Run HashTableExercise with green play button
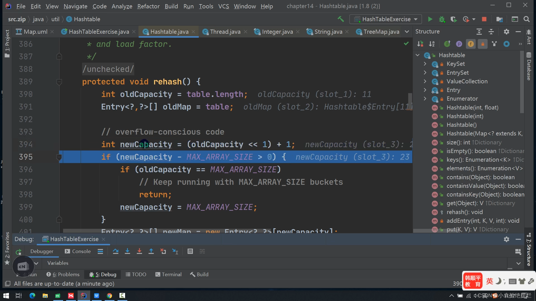Image resolution: width=536 pixels, height=301 pixels. [x=430, y=19]
